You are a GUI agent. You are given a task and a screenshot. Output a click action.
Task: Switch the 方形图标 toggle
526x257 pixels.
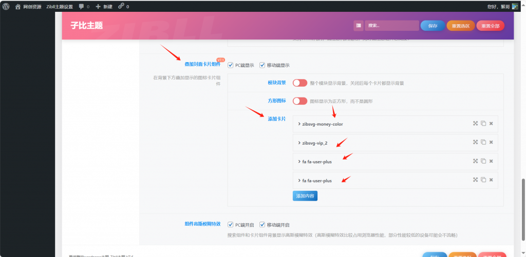300,101
